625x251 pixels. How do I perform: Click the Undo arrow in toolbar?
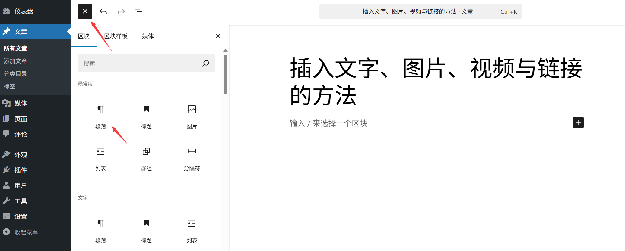[x=103, y=11]
